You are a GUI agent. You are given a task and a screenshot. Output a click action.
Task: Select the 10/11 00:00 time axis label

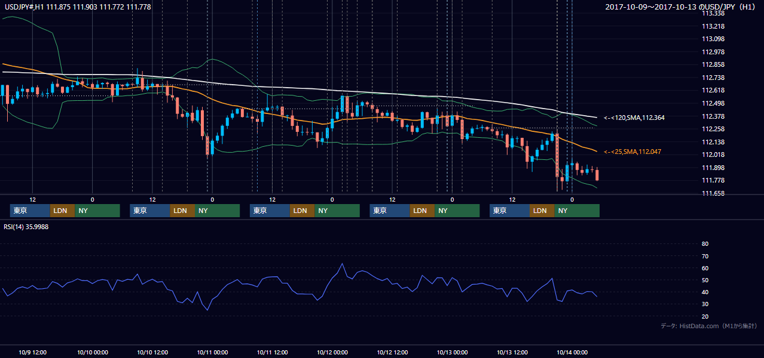click(212, 352)
